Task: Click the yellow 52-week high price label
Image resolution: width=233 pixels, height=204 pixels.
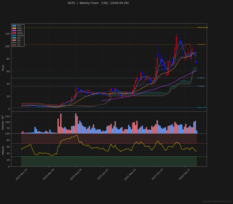Action: click(203, 28)
